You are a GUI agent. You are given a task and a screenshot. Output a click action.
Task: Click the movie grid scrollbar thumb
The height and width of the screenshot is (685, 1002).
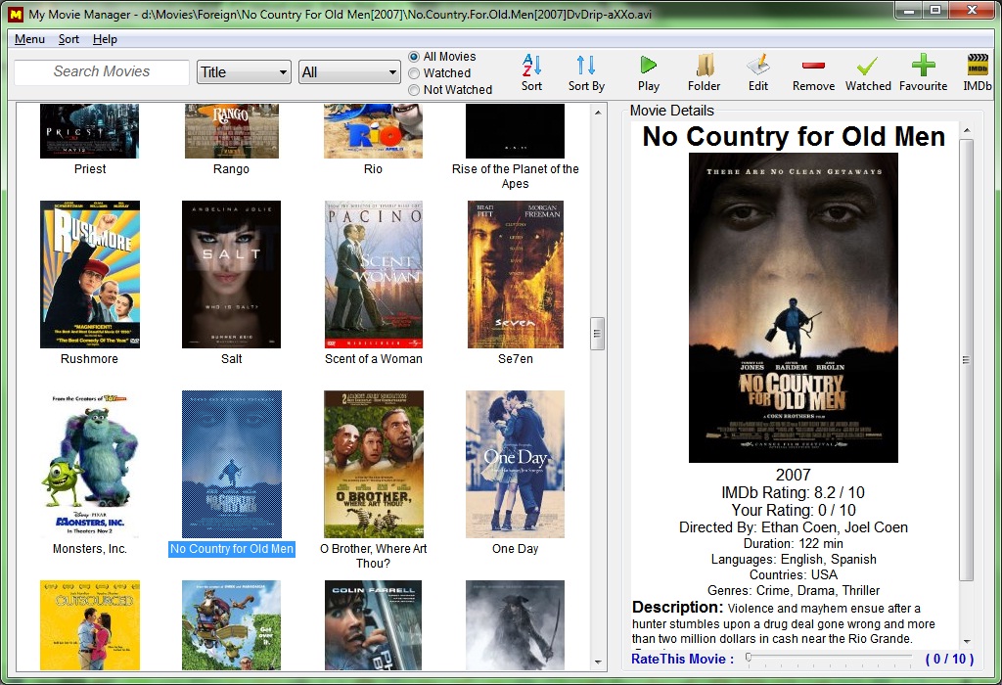pyautogui.click(x=598, y=334)
